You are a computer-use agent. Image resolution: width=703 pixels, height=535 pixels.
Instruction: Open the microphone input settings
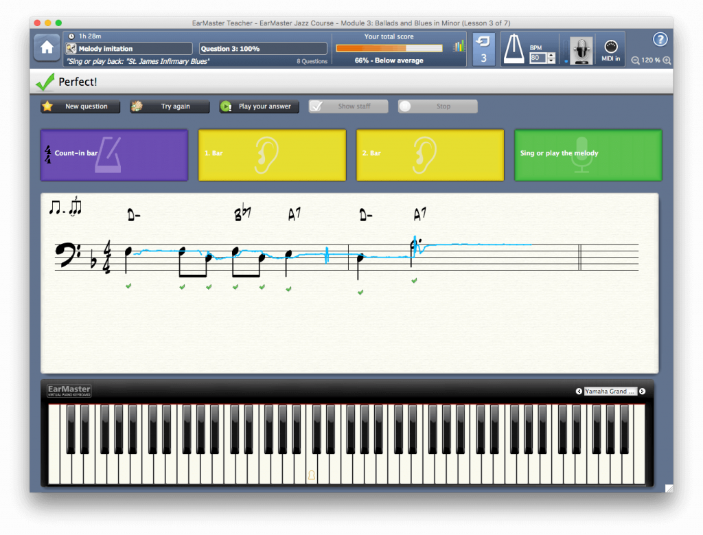click(582, 49)
